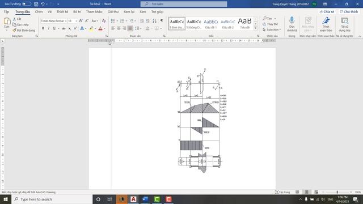Open the Aa change case dropdown
The image size is (363, 204).
(95, 21)
